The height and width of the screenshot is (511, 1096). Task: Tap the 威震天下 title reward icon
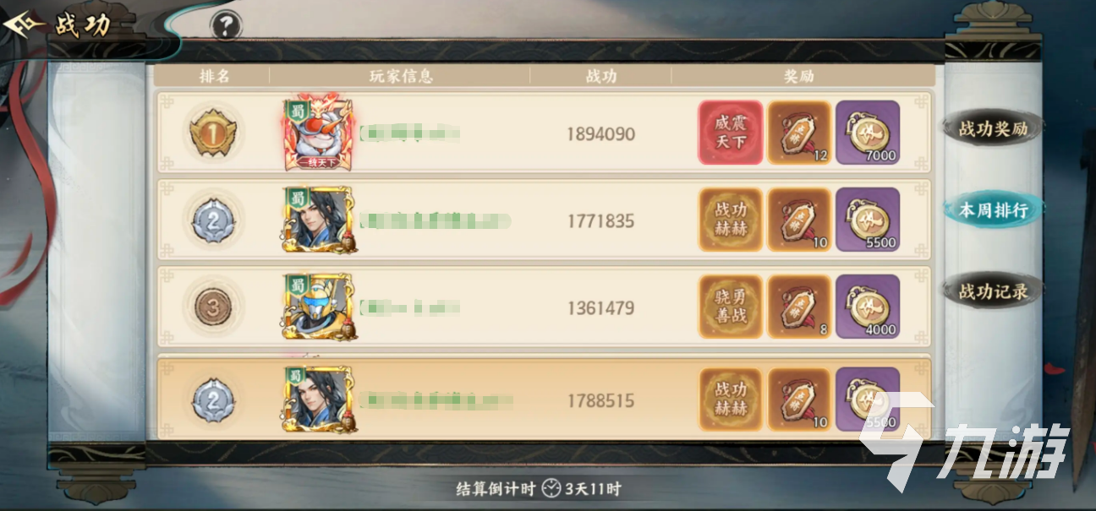click(731, 133)
